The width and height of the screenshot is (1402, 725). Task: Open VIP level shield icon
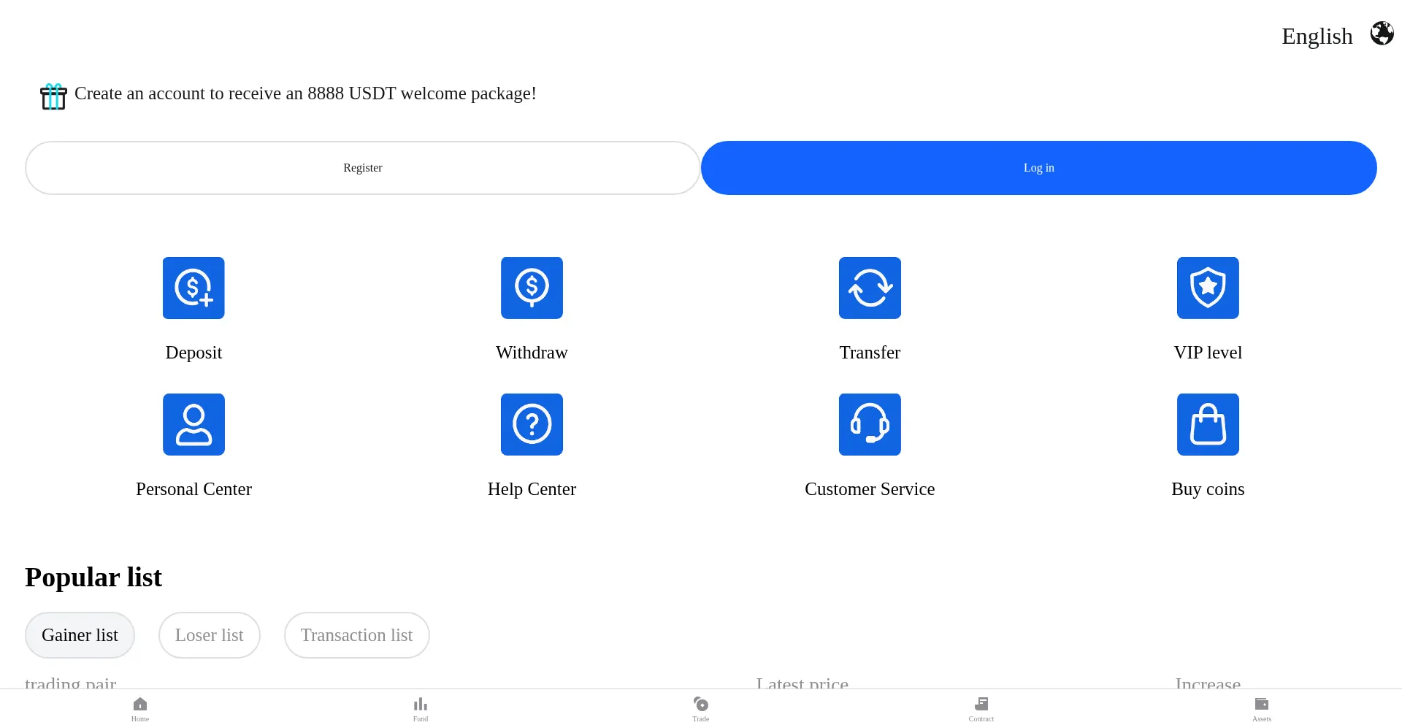(x=1208, y=288)
